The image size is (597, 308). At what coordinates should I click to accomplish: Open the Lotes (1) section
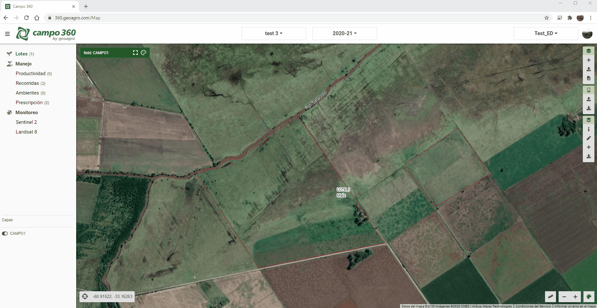point(25,54)
